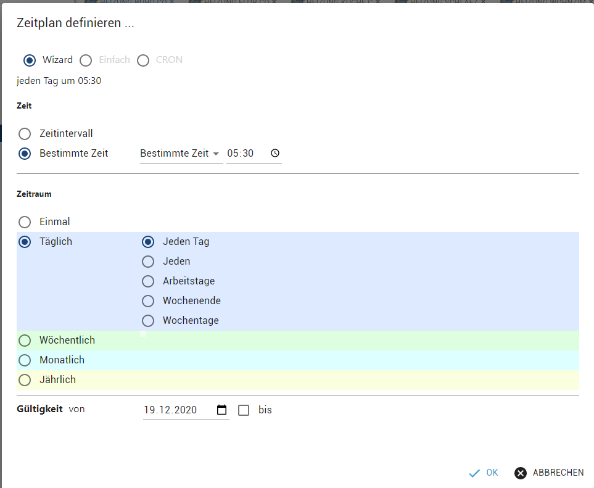
Task: Select the Jährlich period option
Action: 25,380
